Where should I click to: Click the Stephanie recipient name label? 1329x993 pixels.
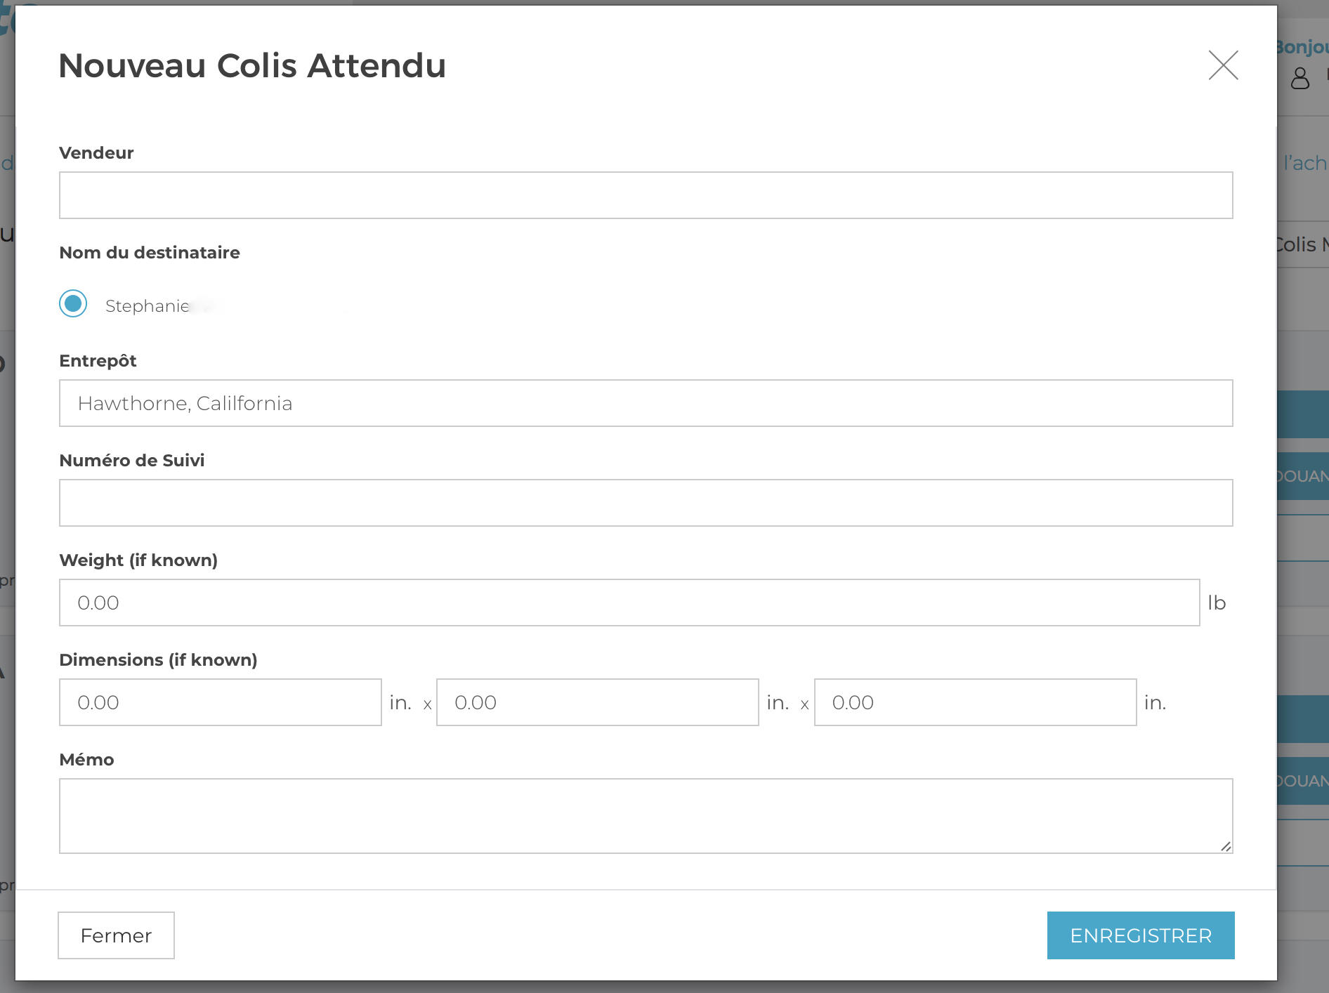pyautogui.click(x=148, y=306)
